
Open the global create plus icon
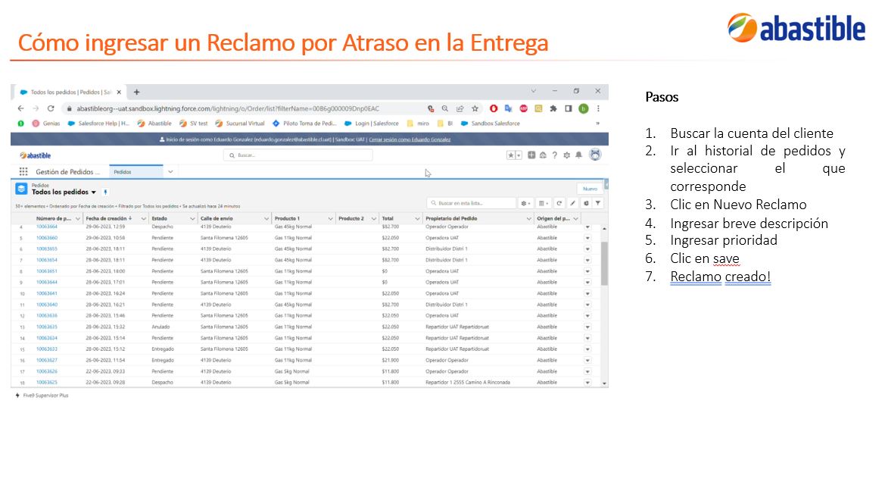pyautogui.click(x=531, y=155)
